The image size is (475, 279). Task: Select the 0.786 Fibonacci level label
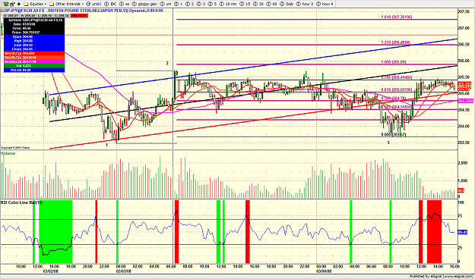pyautogui.click(x=396, y=77)
